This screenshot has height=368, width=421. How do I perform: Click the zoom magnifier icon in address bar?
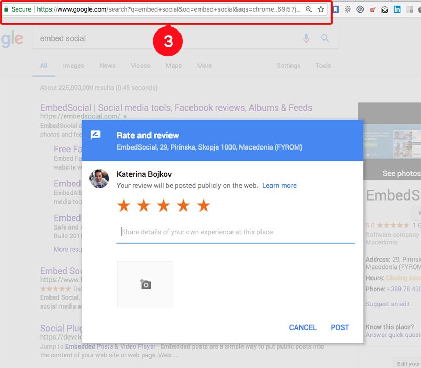pyautogui.click(x=309, y=9)
